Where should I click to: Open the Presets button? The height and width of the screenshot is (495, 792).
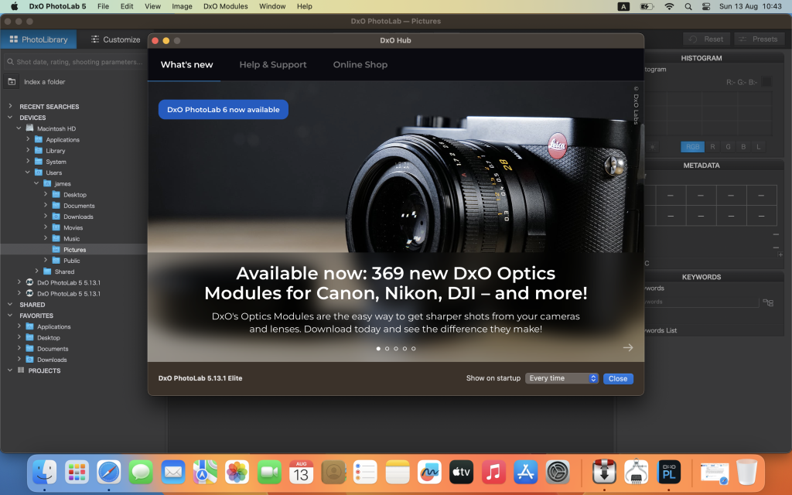759,39
